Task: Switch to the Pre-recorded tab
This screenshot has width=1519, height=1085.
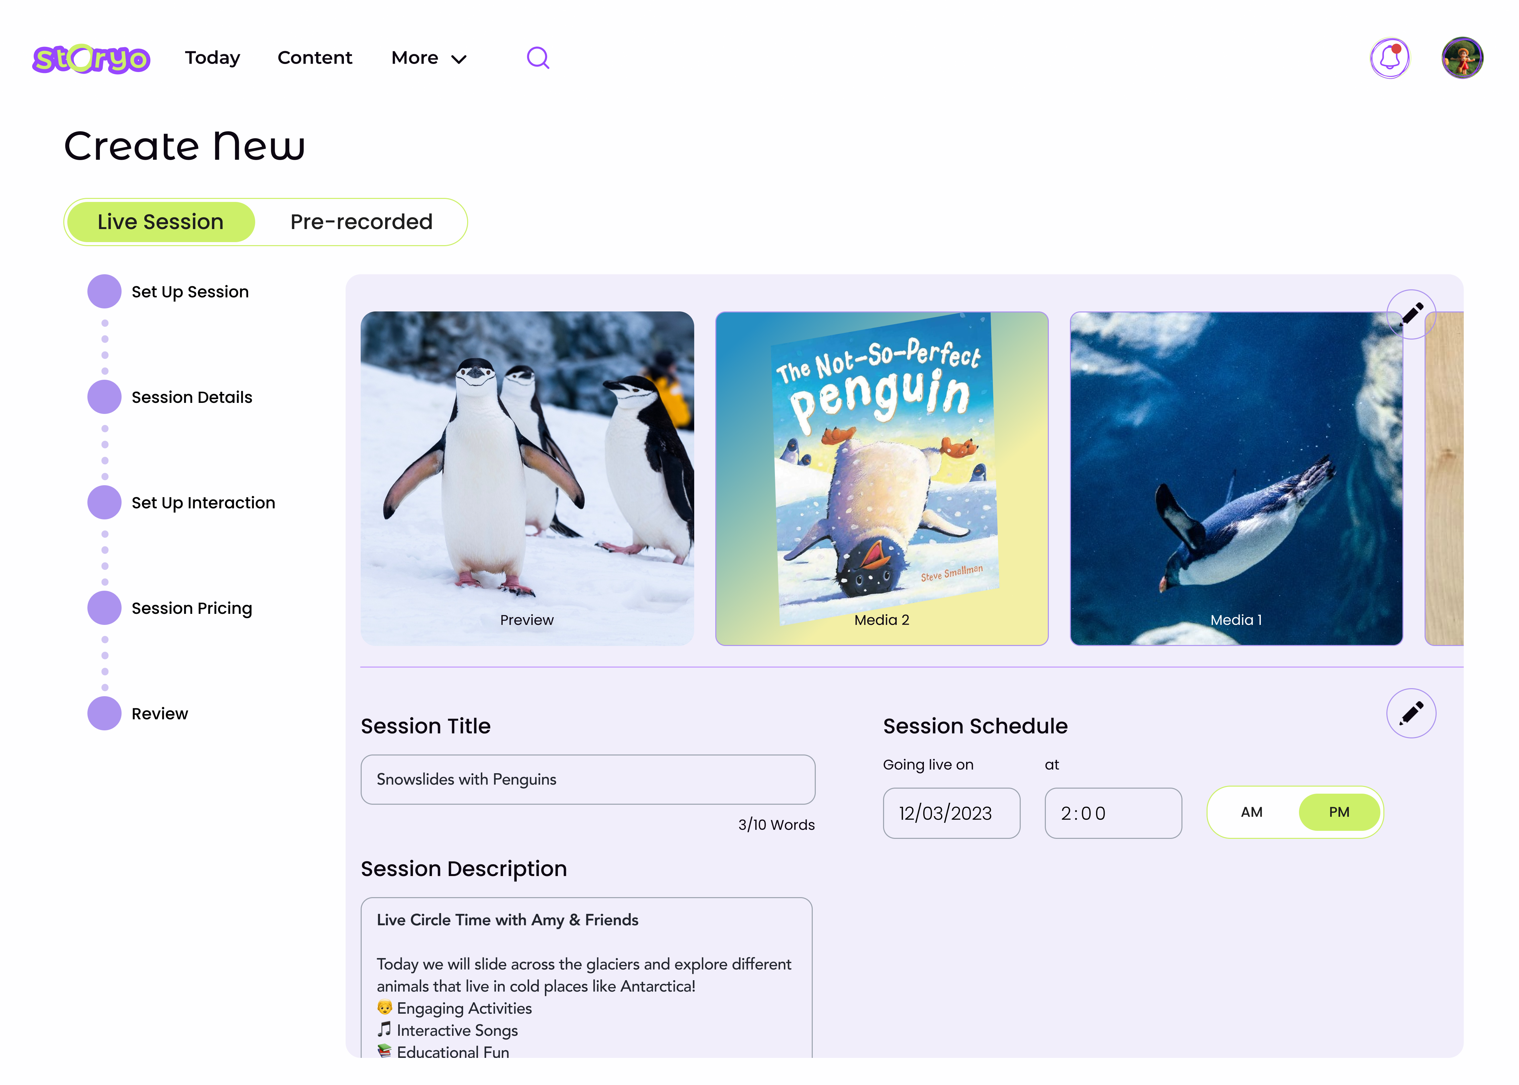Action: pyautogui.click(x=361, y=222)
